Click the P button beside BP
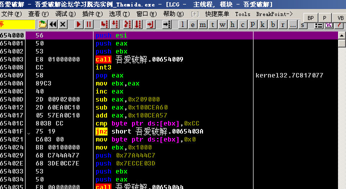Viewport: 346px width, 189px height. 324,18
